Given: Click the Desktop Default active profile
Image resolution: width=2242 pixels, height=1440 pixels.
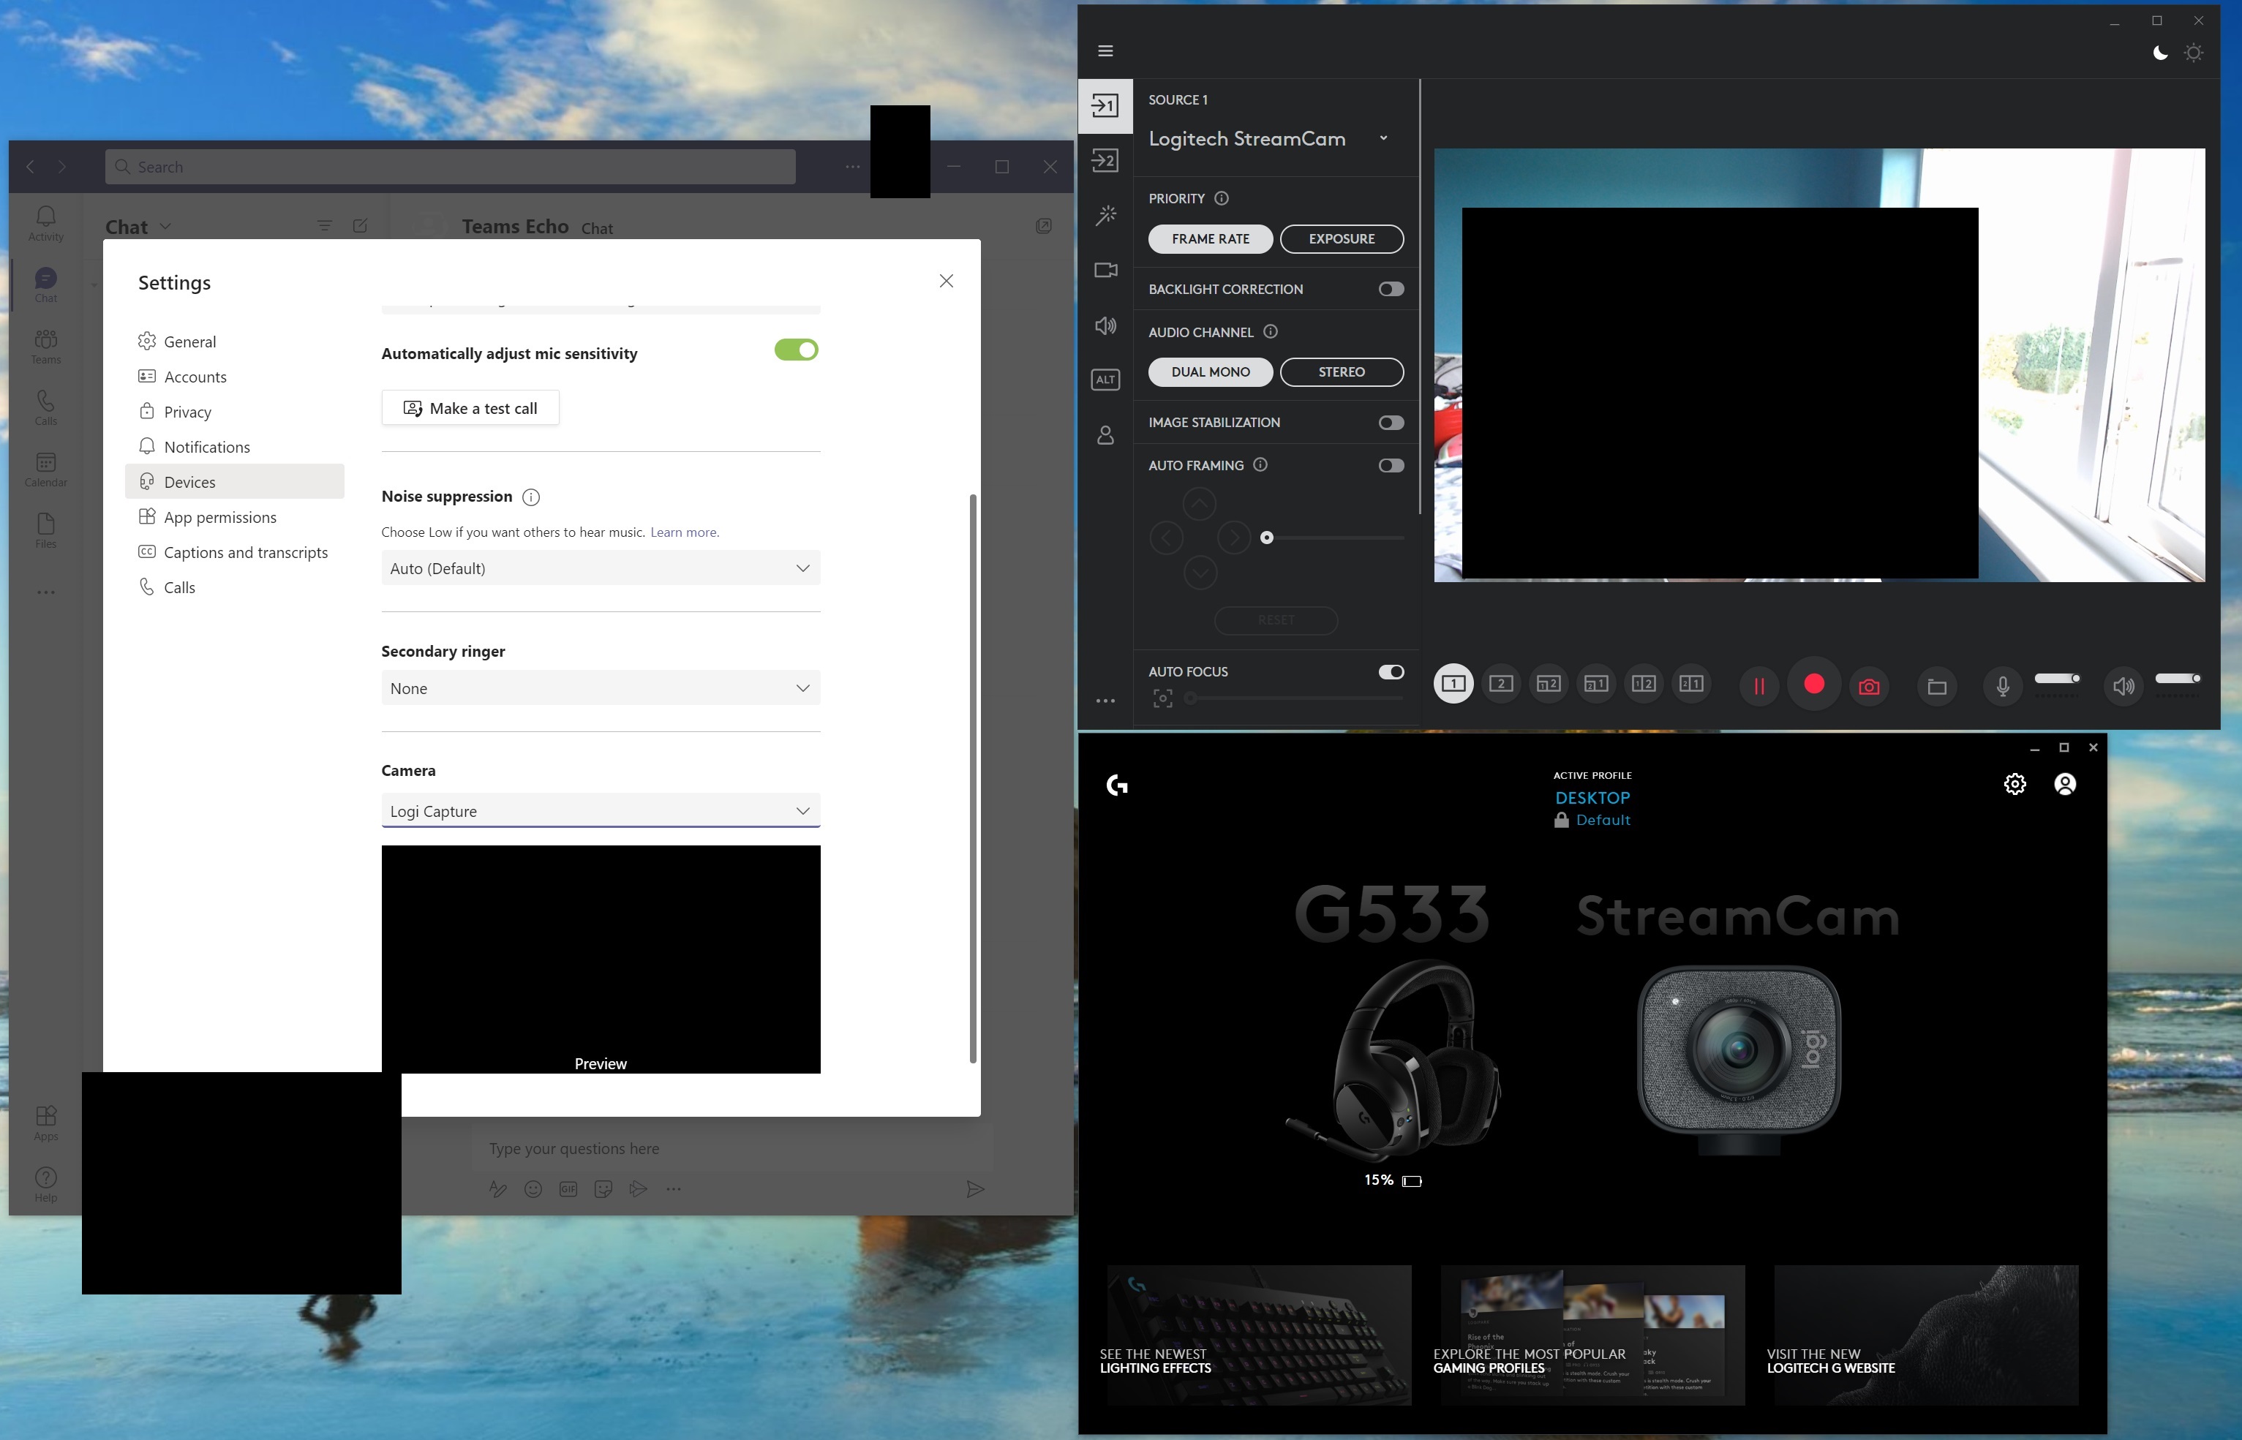Looking at the screenshot, I should coord(1592,808).
